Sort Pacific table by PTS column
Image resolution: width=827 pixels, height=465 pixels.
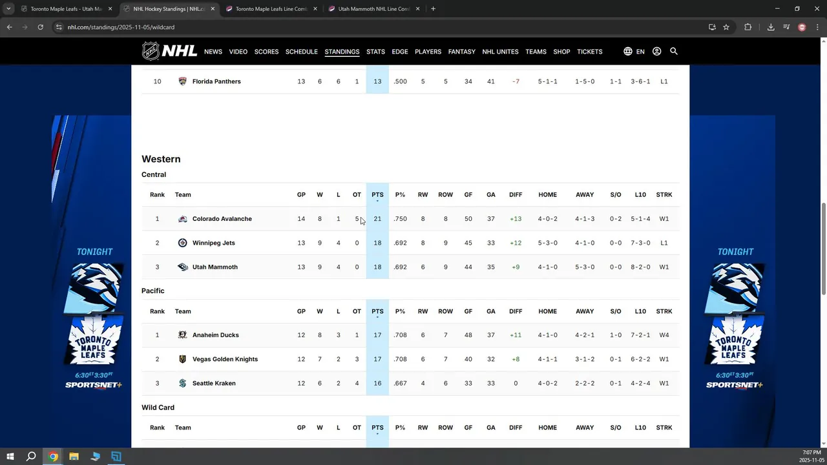coord(377,312)
